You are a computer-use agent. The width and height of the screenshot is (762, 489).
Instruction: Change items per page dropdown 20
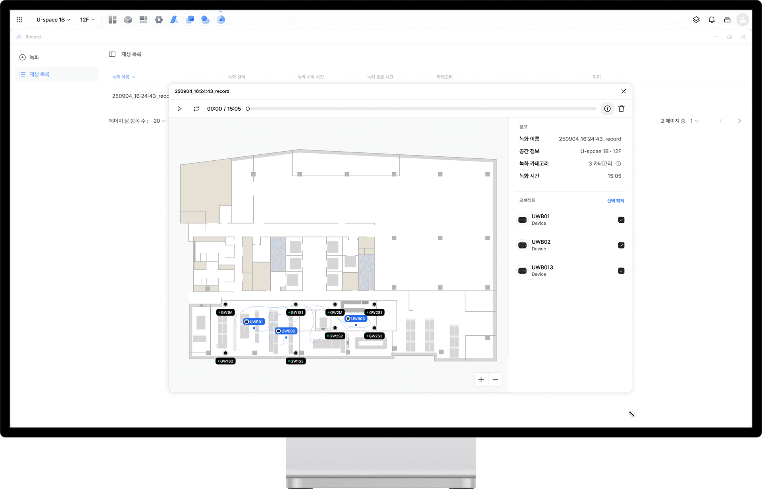(x=160, y=121)
